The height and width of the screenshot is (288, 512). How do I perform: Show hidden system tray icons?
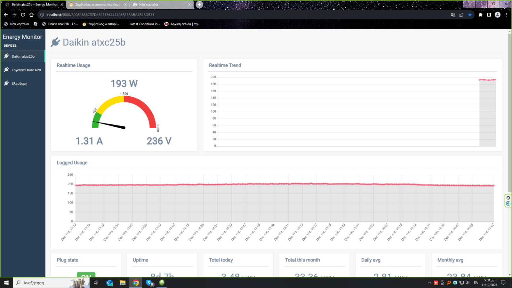pyautogui.click(x=429, y=283)
